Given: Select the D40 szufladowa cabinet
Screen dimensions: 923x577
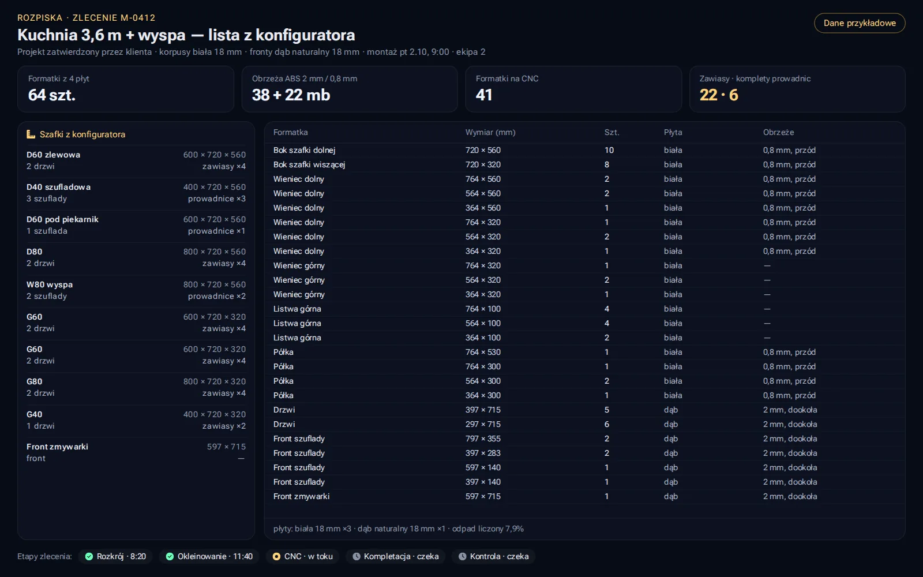Looking at the screenshot, I should point(136,193).
